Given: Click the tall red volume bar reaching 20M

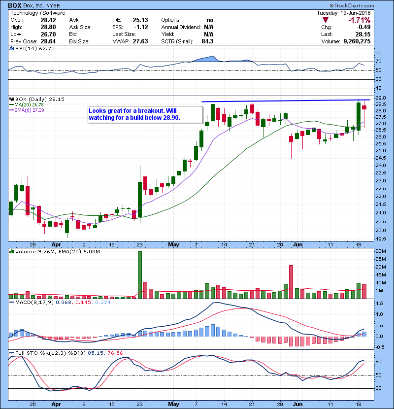Looking at the screenshot, I should (291, 282).
